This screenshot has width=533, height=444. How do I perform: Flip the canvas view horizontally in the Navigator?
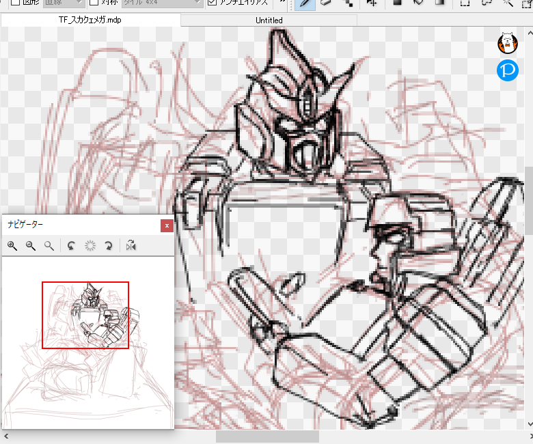coord(131,246)
